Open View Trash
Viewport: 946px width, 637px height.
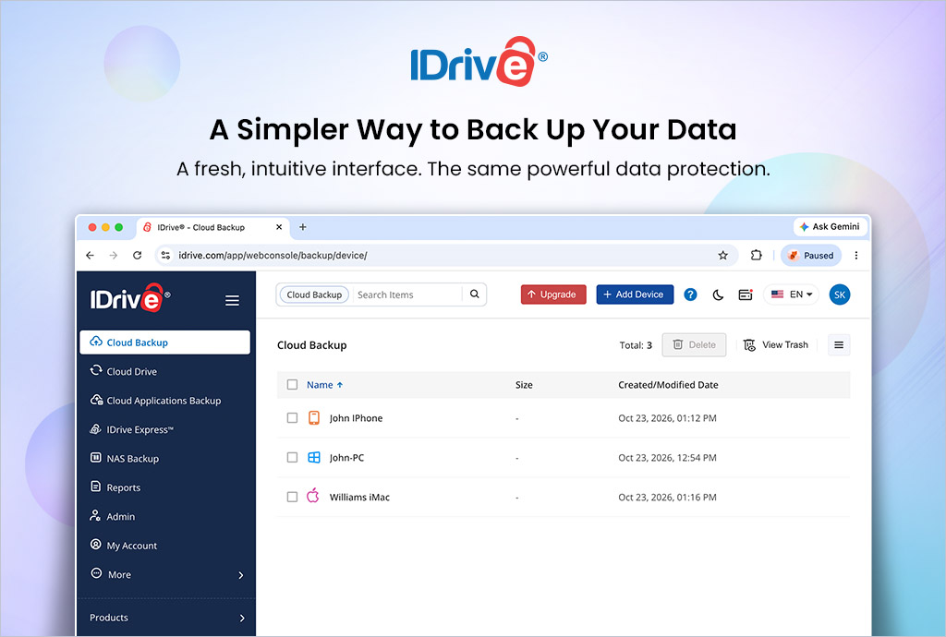click(776, 344)
